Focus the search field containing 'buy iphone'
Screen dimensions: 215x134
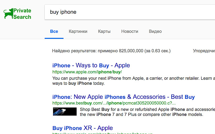(128, 12)
